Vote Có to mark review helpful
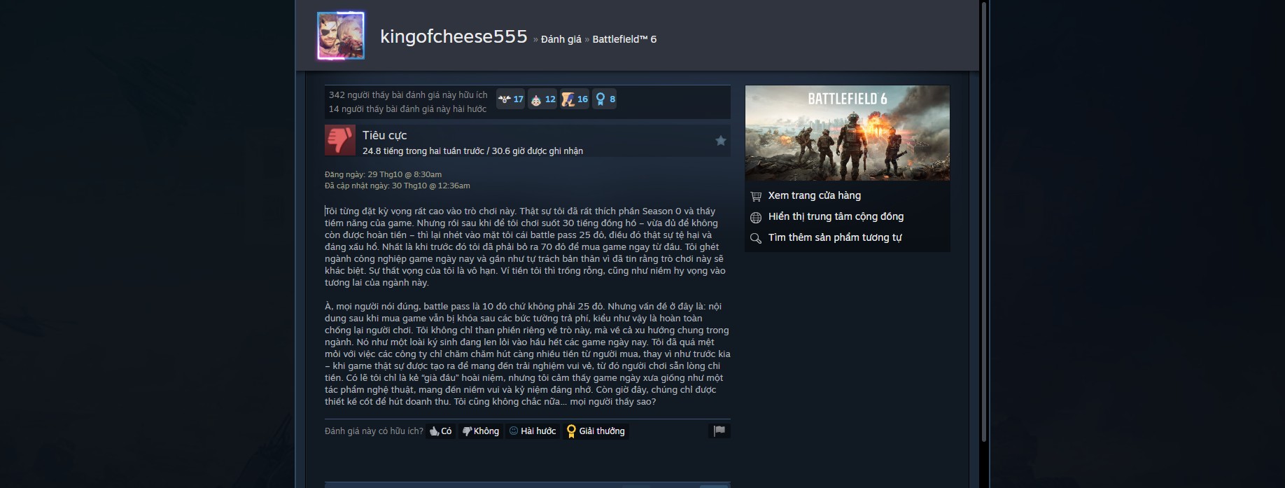This screenshot has width=1285, height=488. point(441,431)
